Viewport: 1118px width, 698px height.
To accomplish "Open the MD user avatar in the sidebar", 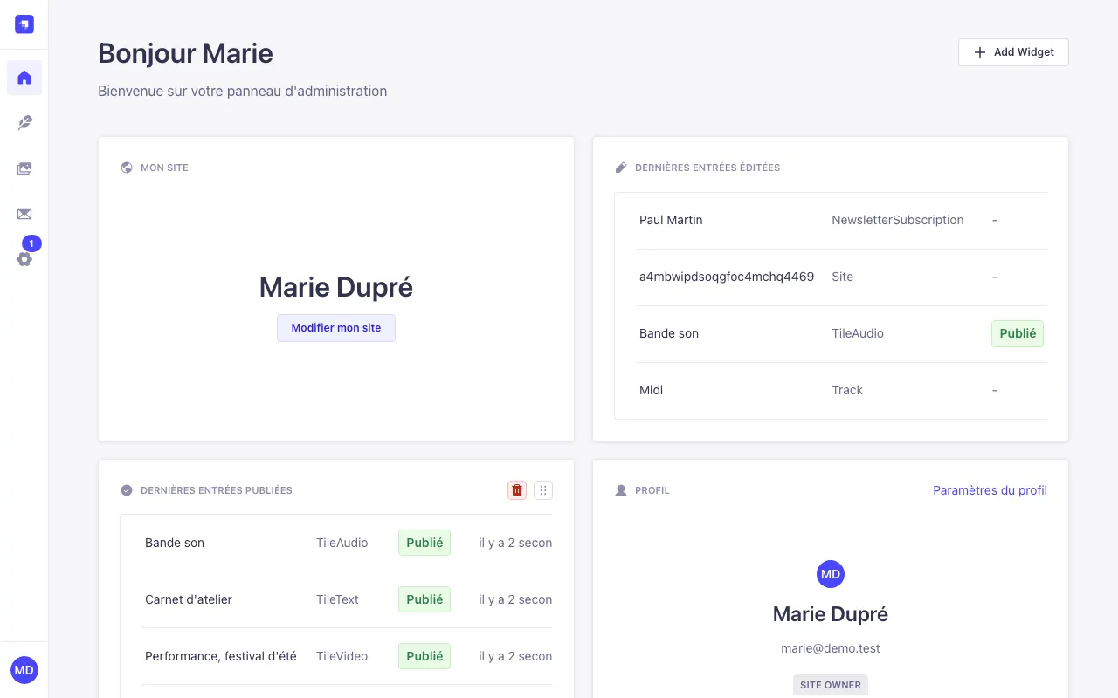I will (24, 670).
